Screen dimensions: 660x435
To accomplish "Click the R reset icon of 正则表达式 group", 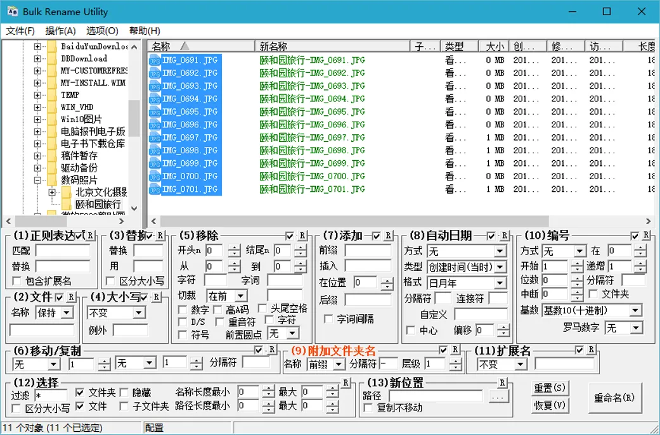I will point(91,236).
